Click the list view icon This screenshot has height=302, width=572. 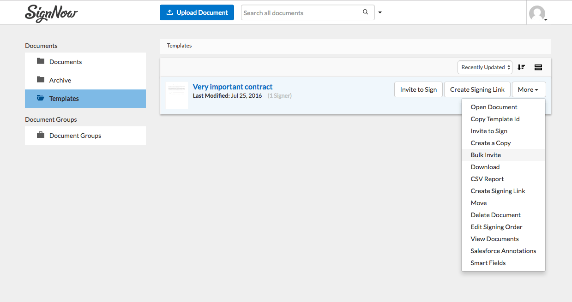(538, 67)
